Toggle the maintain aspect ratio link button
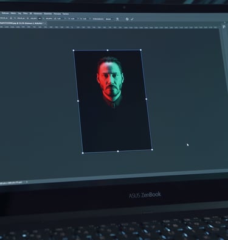The width and height of the screenshot is (228, 240). tap(40, 18)
